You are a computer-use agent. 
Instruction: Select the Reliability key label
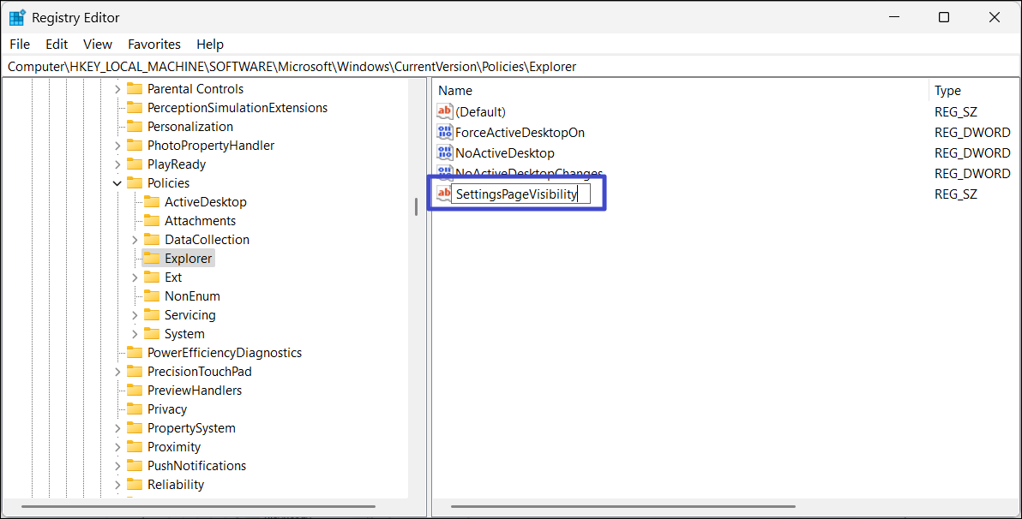pyautogui.click(x=176, y=485)
